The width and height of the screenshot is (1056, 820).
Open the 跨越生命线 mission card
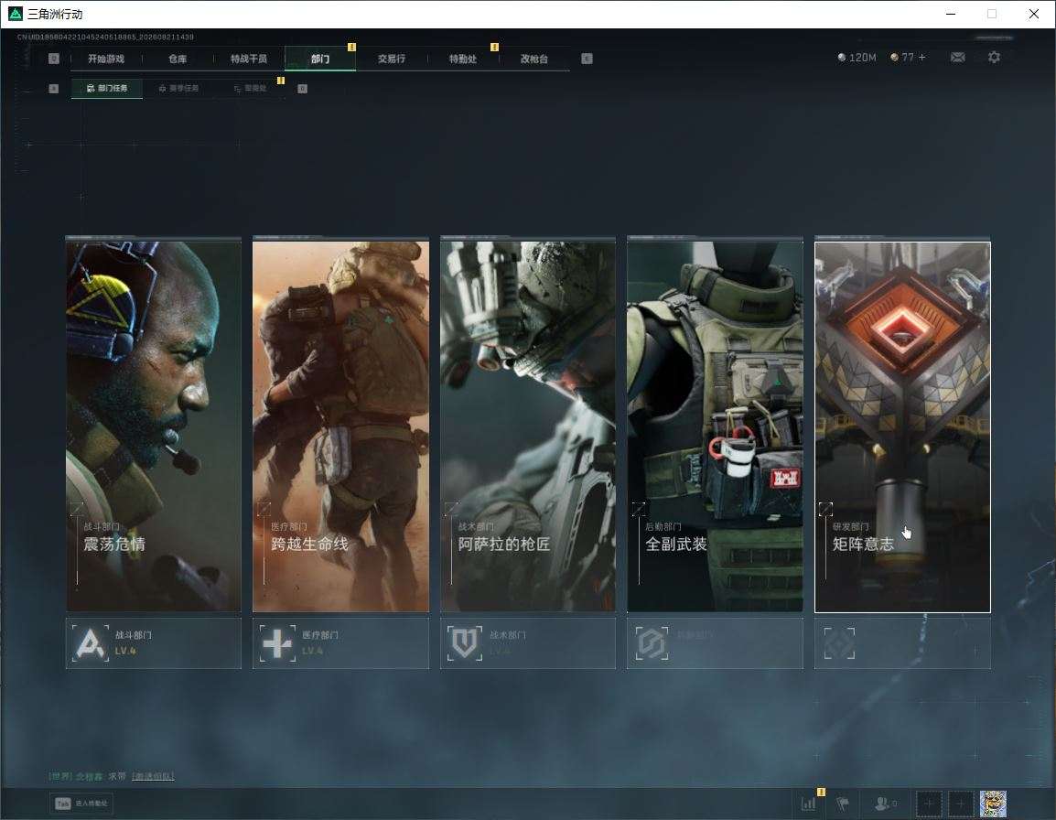click(x=340, y=426)
